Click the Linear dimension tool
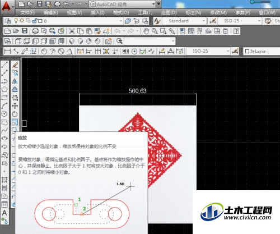Viewport: 280px width, 234px height. point(7,51)
